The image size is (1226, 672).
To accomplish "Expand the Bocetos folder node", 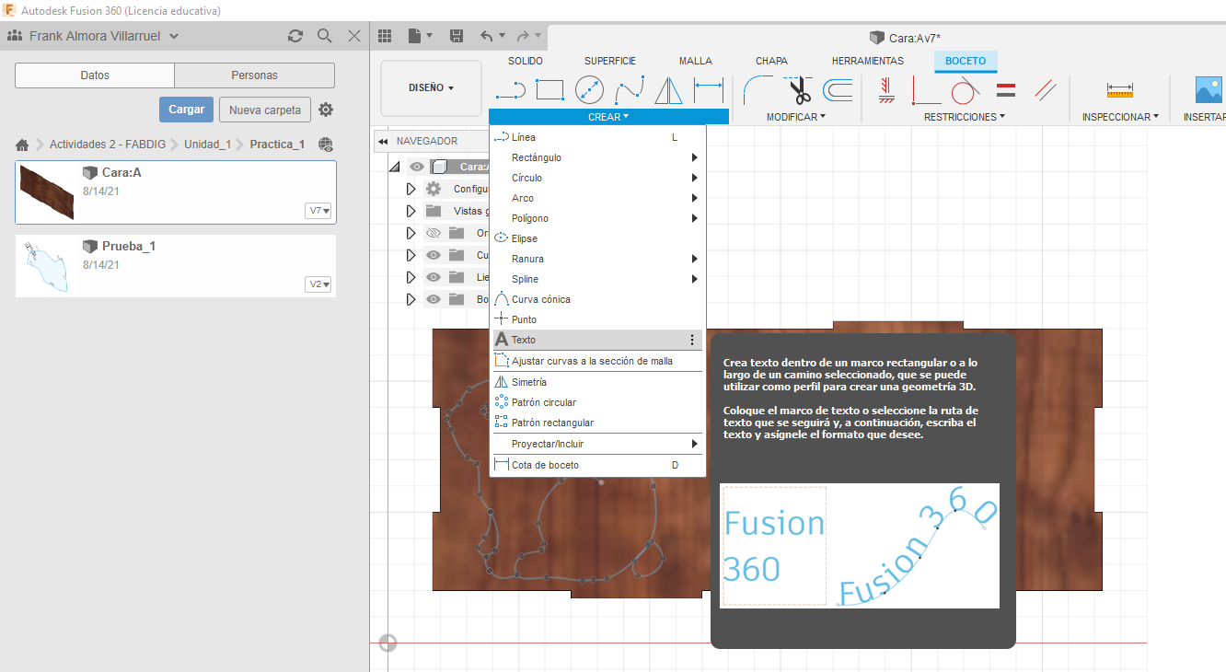I will 411,299.
